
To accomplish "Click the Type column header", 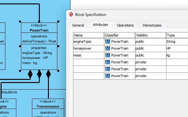I will (177, 35).
